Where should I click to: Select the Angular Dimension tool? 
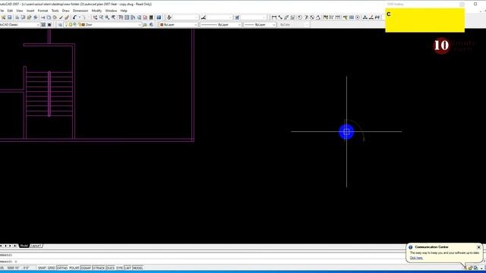tap(318, 17)
